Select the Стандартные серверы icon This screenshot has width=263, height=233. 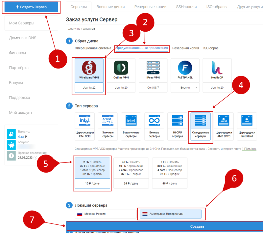tap(201, 120)
